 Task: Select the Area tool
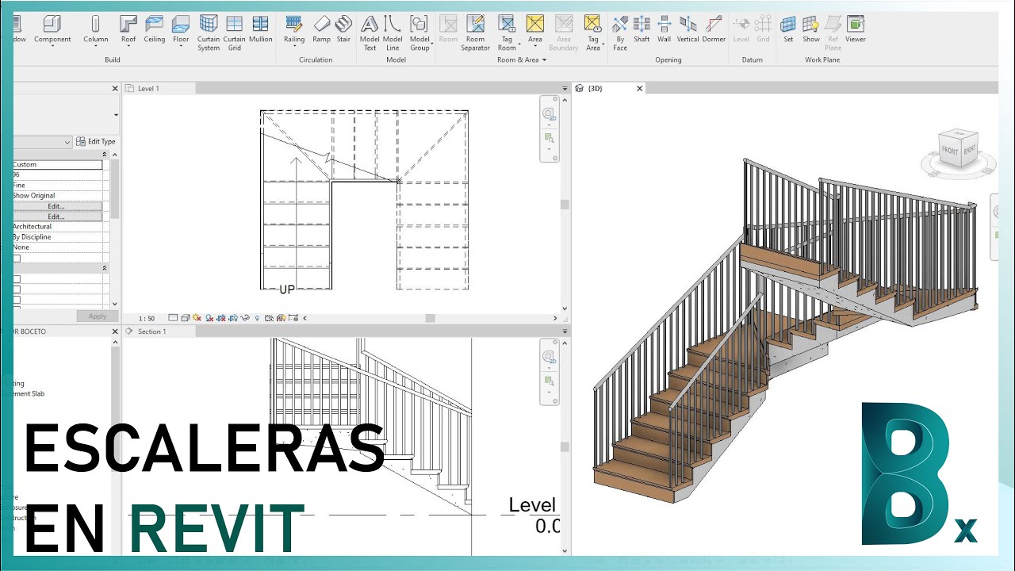click(535, 29)
